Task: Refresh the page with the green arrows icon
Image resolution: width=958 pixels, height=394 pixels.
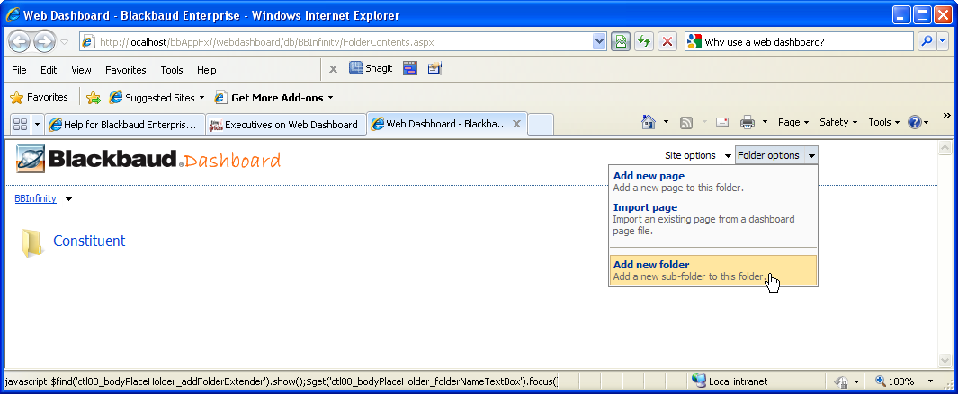Action: click(644, 42)
